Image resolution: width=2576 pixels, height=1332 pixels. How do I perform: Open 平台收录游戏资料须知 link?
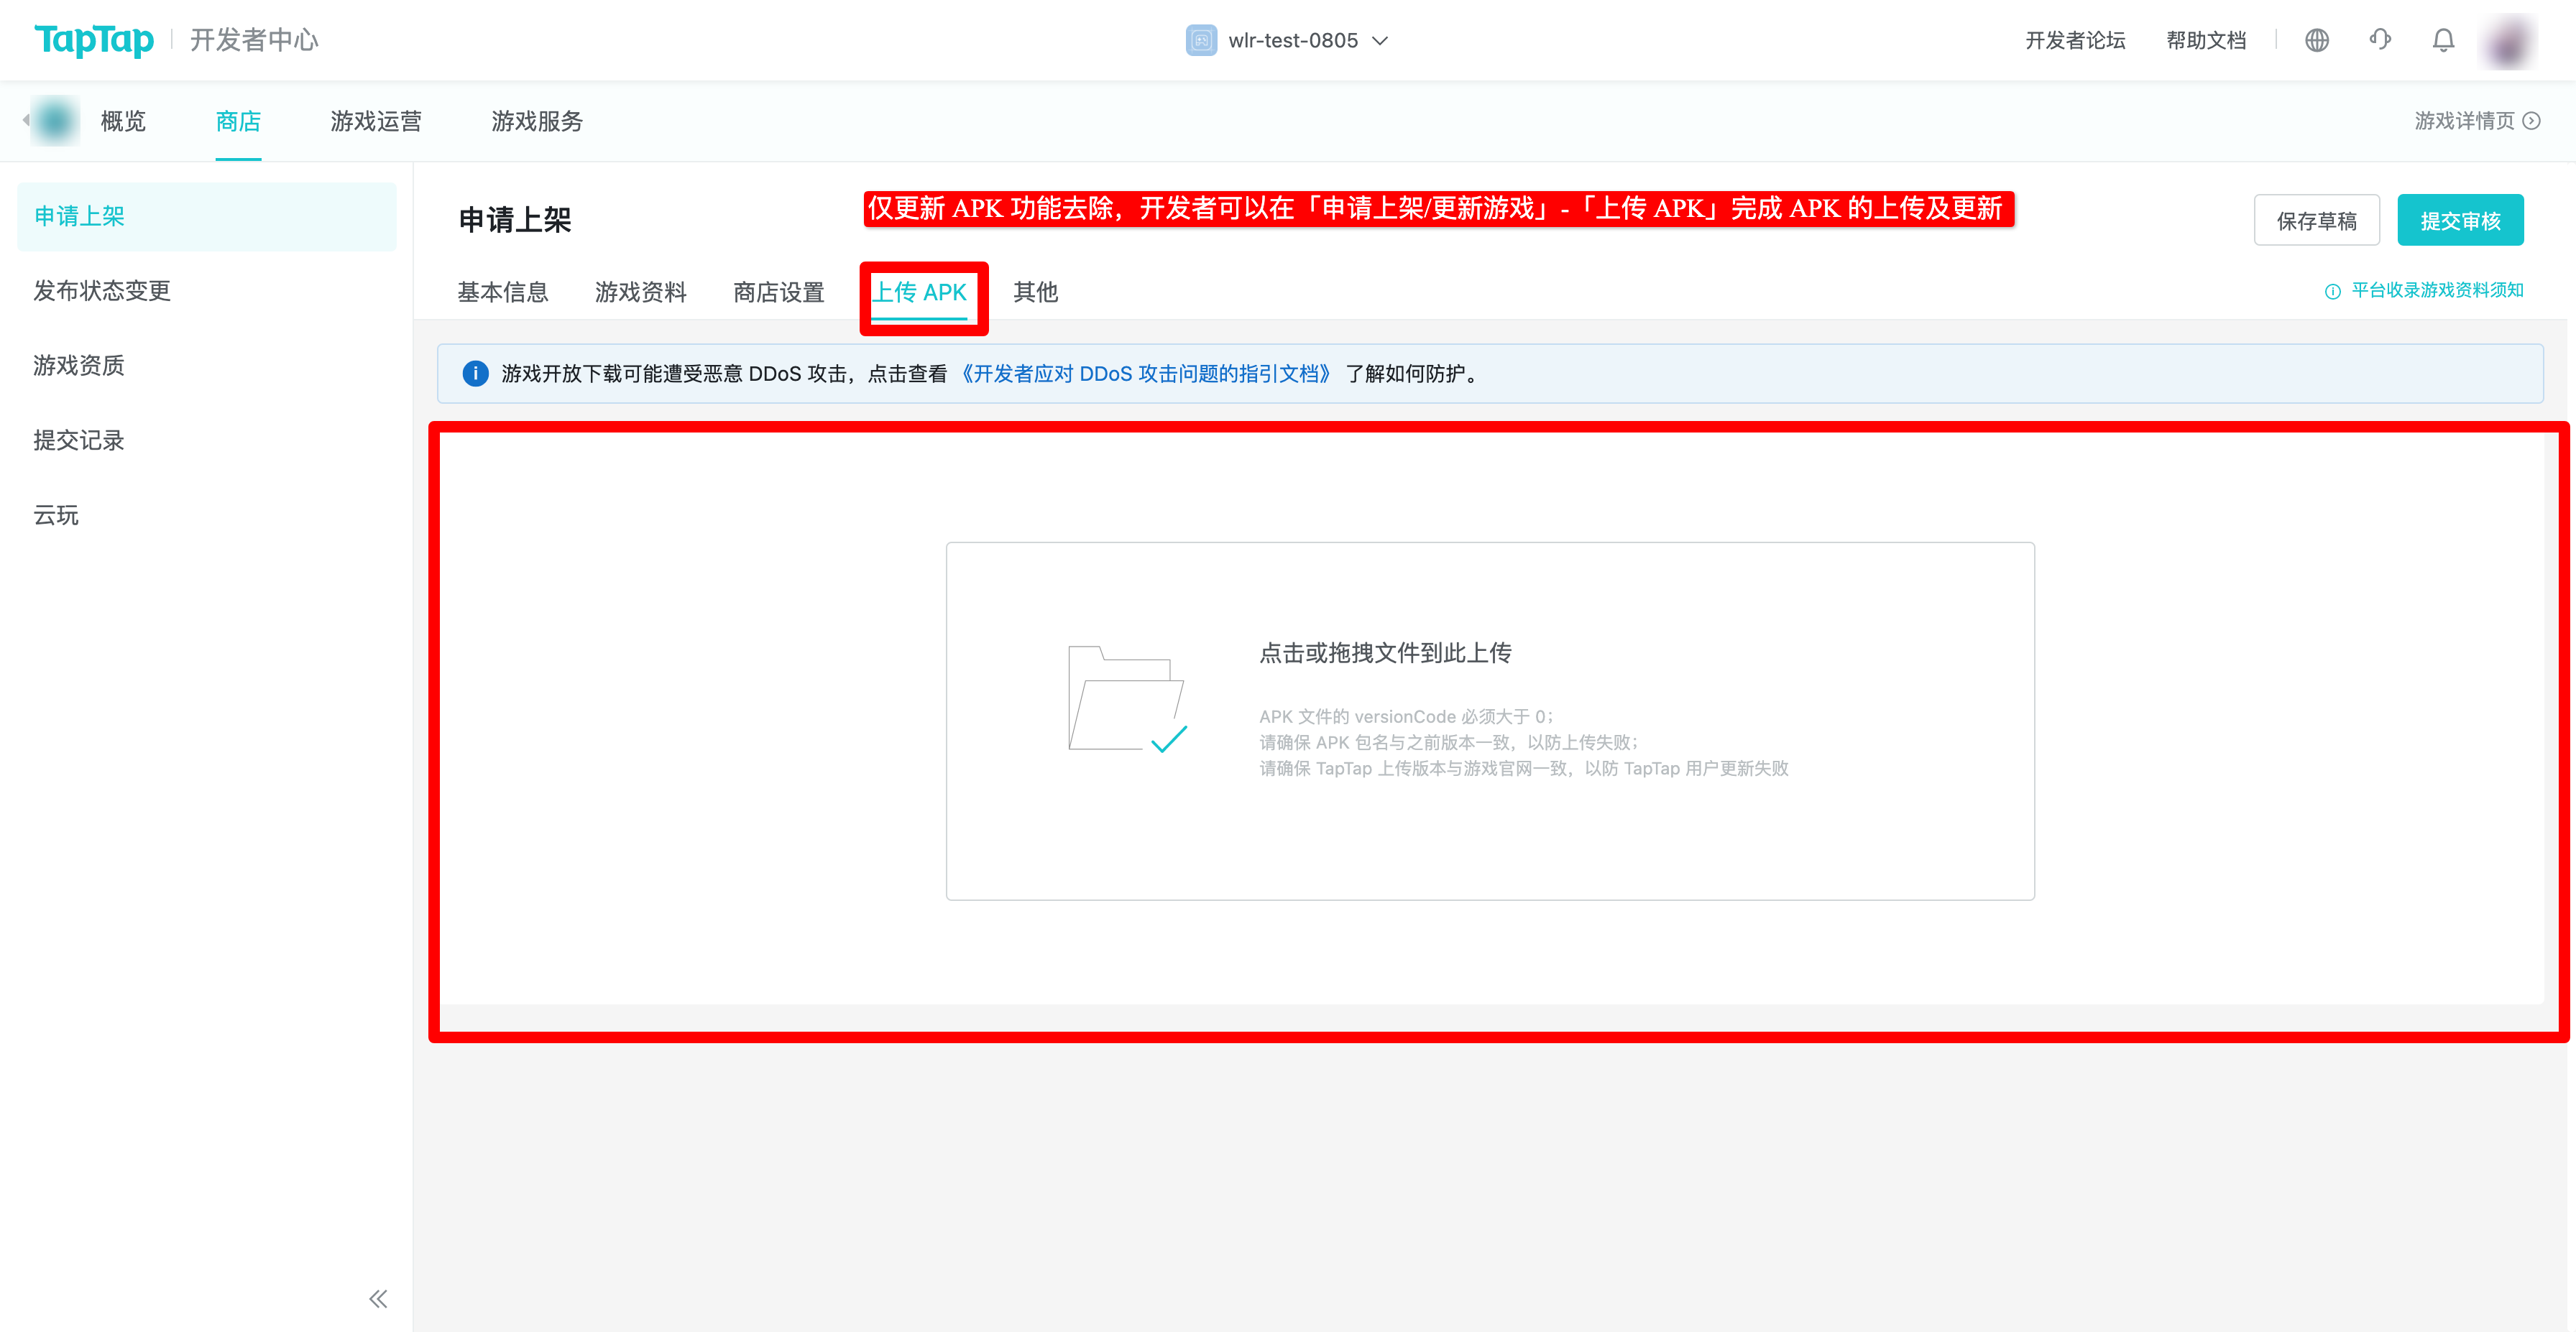pyautogui.click(x=2424, y=290)
